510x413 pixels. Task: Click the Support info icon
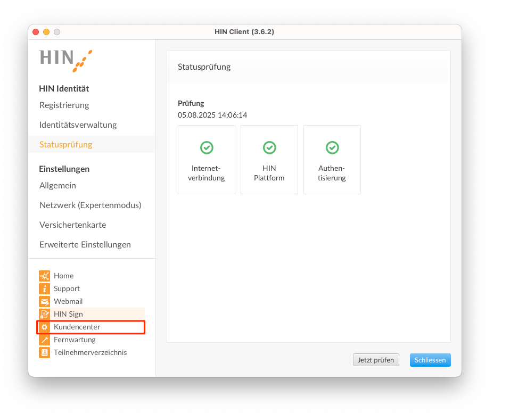[45, 288]
